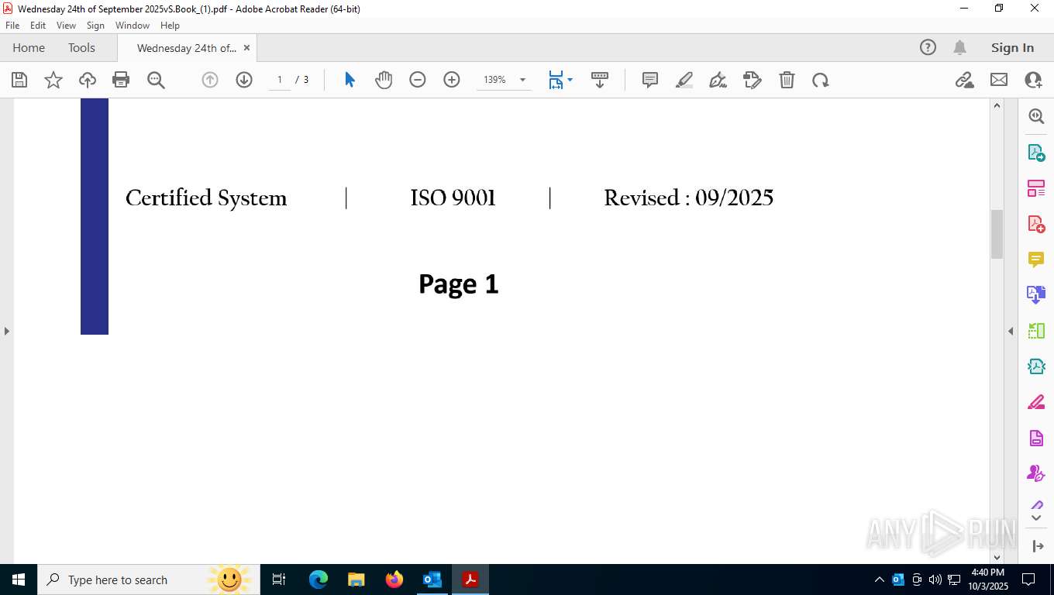Open share with others person icon
This screenshot has height=595, width=1054.
click(1033, 80)
